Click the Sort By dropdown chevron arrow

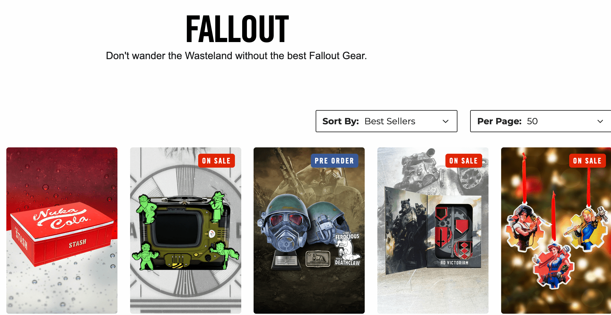445,121
